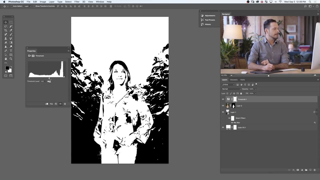Select the Move tool
The width and height of the screenshot is (320, 180).
(x=6, y=22)
